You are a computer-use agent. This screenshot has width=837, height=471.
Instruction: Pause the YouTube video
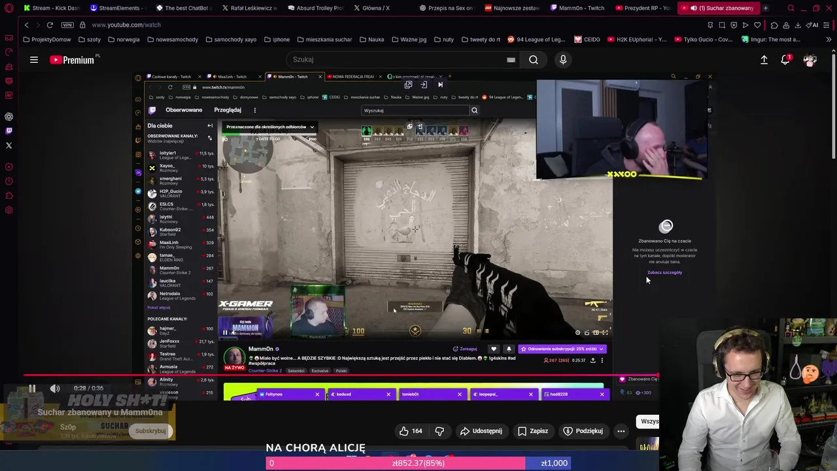click(x=31, y=389)
